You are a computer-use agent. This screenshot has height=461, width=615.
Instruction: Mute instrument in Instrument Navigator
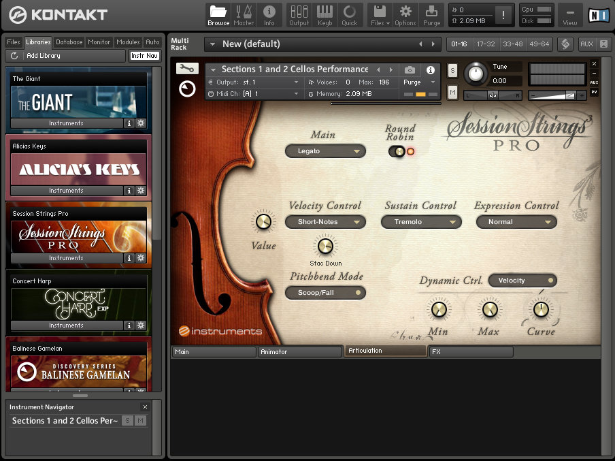tap(140, 421)
